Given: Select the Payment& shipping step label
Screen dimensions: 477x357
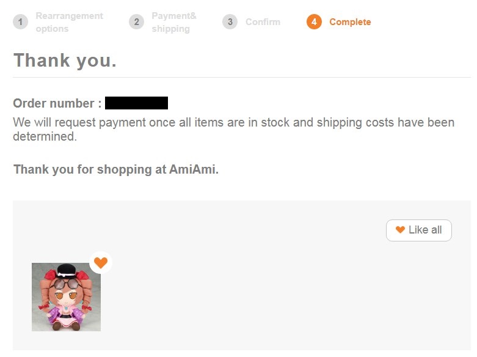Looking at the screenshot, I should 174,22.
